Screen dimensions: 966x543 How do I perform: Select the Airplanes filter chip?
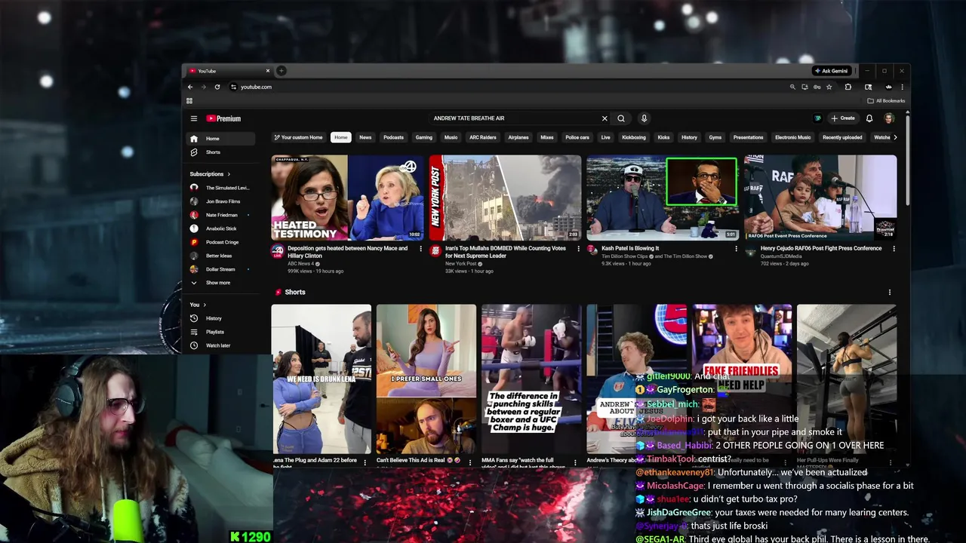(x=518, y=137)
